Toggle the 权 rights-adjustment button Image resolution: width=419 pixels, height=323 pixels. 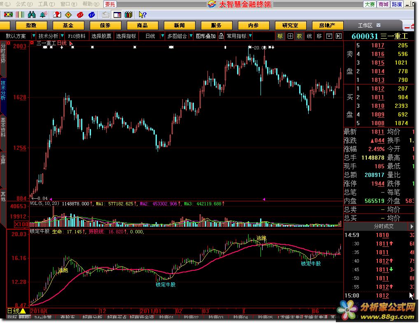coord(299,36)
